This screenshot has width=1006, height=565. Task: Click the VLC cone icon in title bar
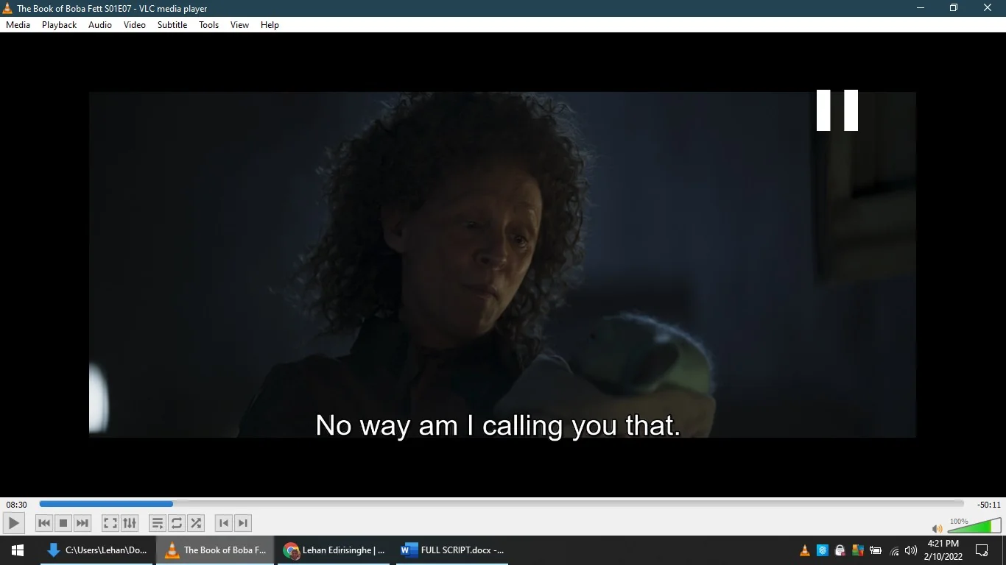click(8, 8)
